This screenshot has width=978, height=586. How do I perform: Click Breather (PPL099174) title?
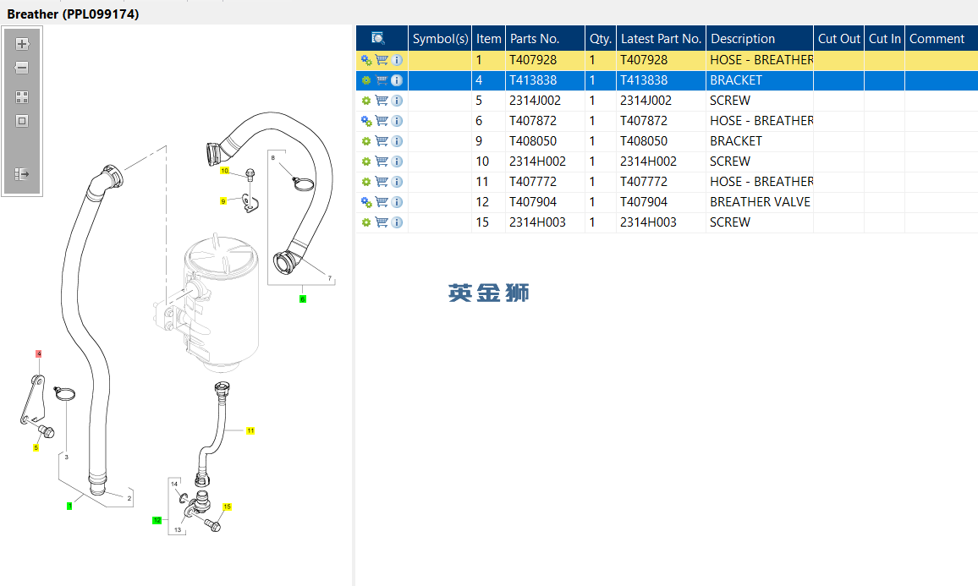point(73,14)
